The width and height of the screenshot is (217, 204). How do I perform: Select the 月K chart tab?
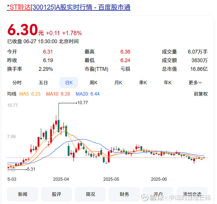click(x=118, y=83)
